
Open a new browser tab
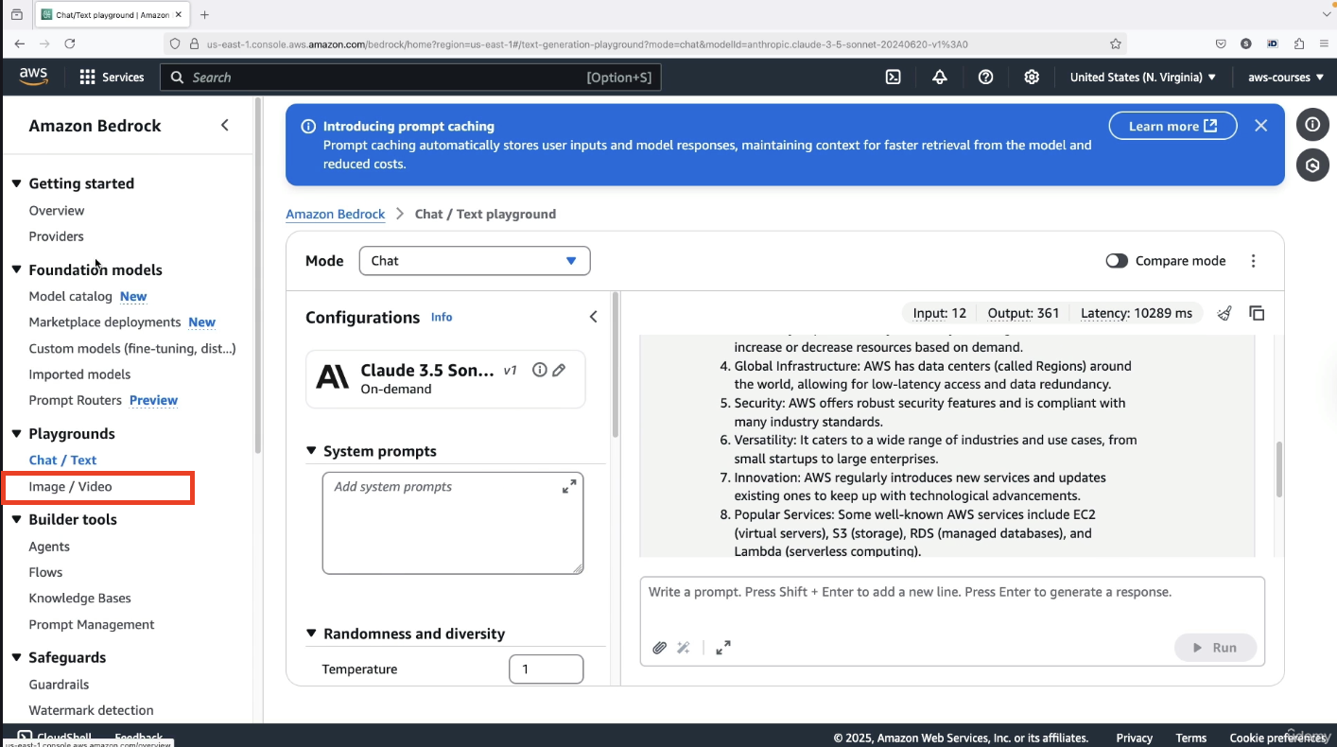[204, 14]
